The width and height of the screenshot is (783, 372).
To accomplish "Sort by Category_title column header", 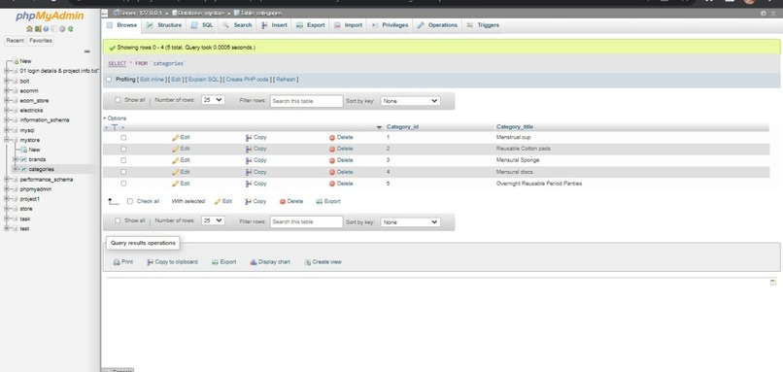I will point(514,127).
